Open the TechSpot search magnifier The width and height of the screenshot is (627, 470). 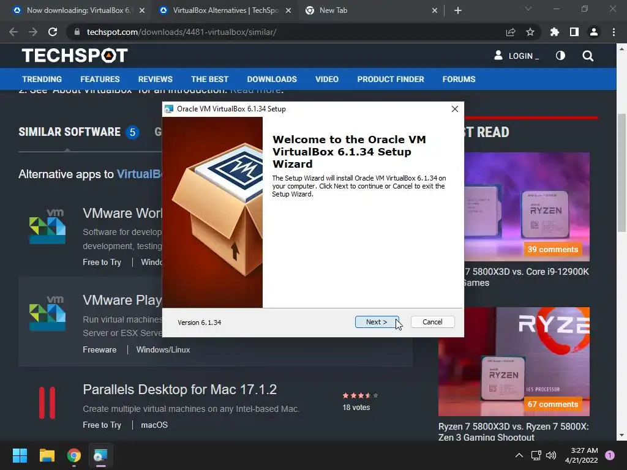click(x=587, y=56)
